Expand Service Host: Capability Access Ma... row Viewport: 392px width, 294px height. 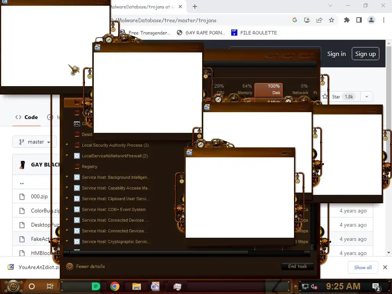click(67, 188)
